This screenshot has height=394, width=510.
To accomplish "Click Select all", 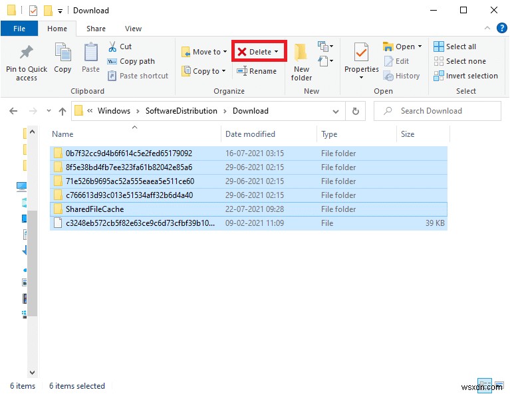I will 455,47.
